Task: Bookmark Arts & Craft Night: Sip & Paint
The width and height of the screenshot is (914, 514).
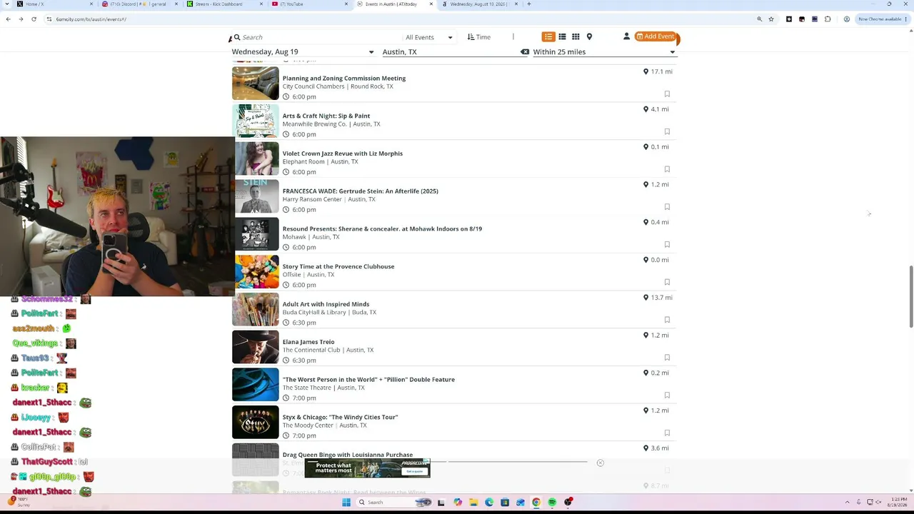Action: point(667,131)
